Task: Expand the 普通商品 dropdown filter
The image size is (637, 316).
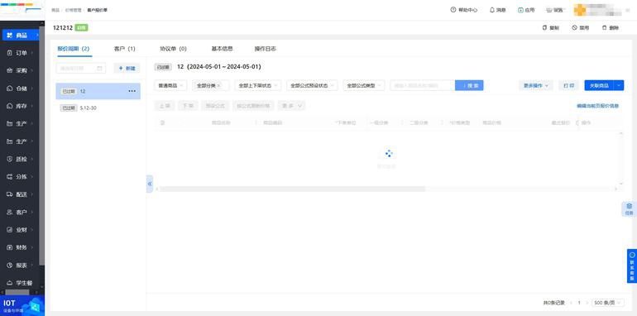Action: click(170, 86)
